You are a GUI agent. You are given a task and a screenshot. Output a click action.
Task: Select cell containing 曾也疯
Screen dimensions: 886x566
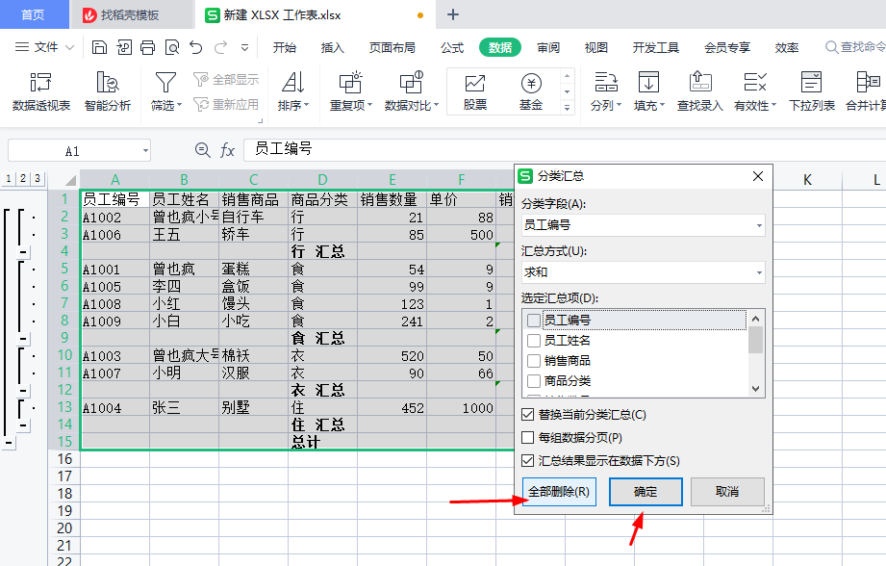click(x=184, y=270)
